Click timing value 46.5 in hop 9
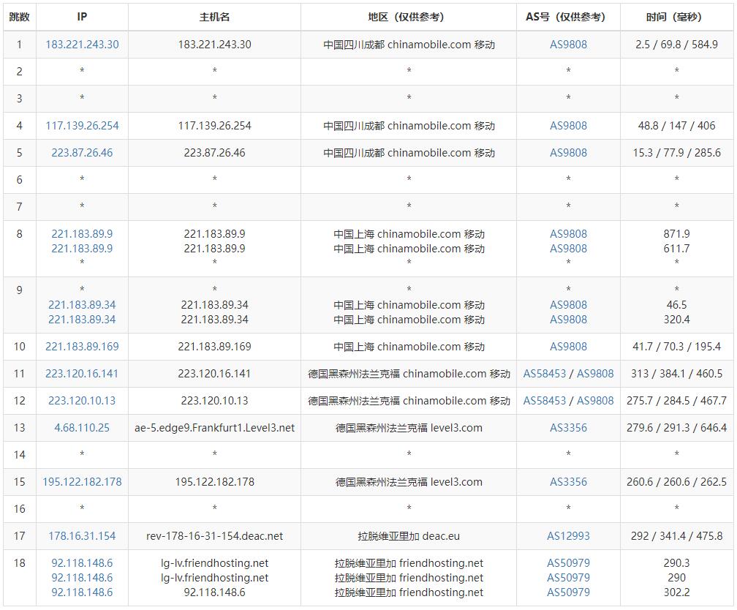Image resolution: width=737 pixels, height=610 pixels. click(x=676, y=305)
